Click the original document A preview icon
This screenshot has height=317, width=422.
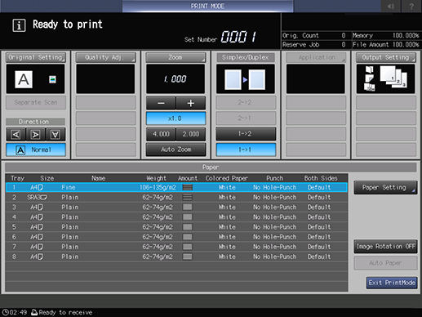pyautogui.click(x=24, y=79)
